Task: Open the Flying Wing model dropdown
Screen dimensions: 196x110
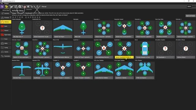Action: coord(63,37)
